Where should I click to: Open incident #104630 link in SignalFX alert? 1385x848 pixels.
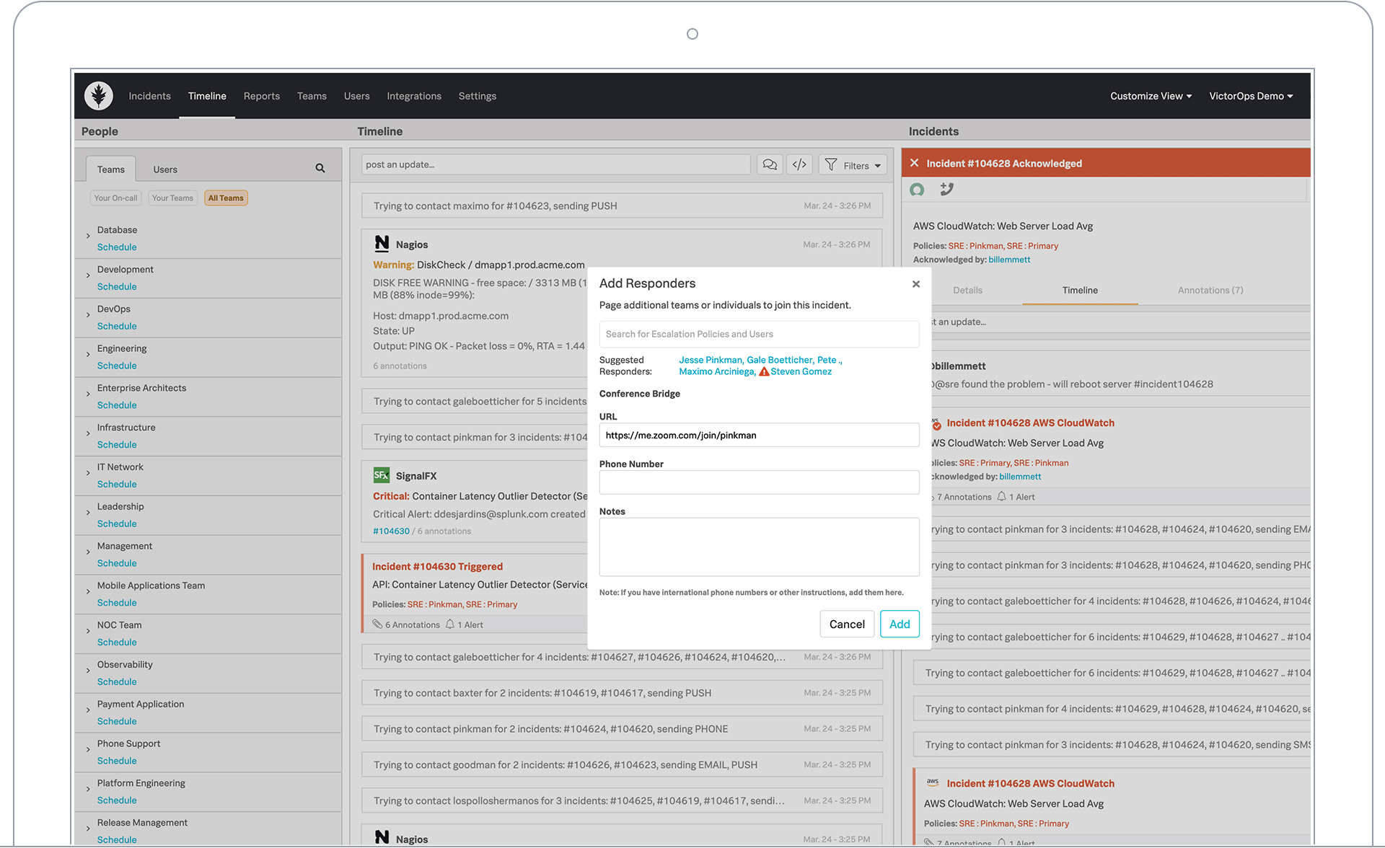[391, 531]
